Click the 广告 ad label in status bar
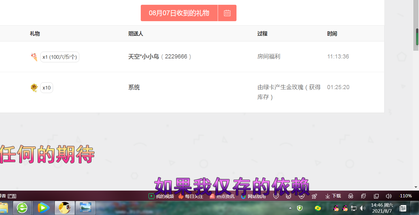This screenshot has height=215, width=419. (12, 196)
